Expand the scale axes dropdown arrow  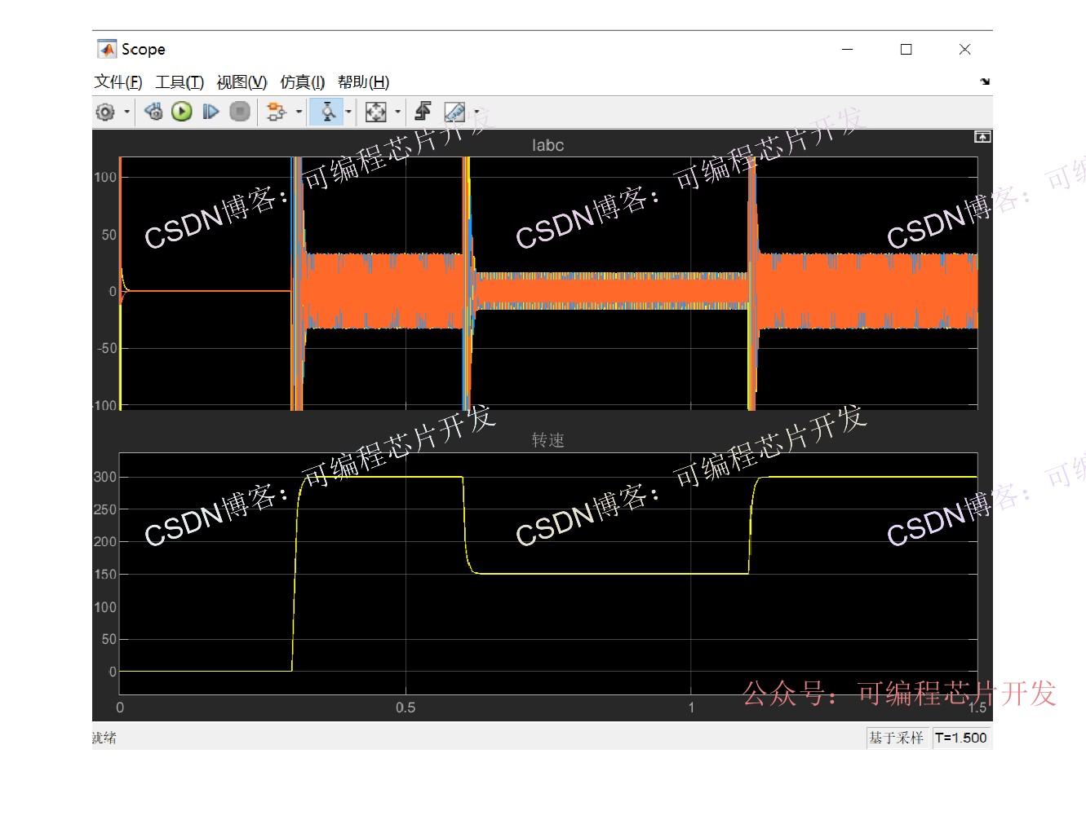coord(397,112)
